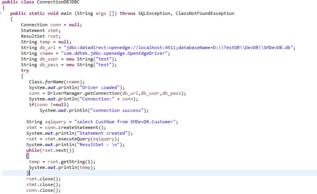Place cursor on 'Connection conn = null;' line
Screen dimensions: 317x194
pyautogui.click(x=51, y=25)
